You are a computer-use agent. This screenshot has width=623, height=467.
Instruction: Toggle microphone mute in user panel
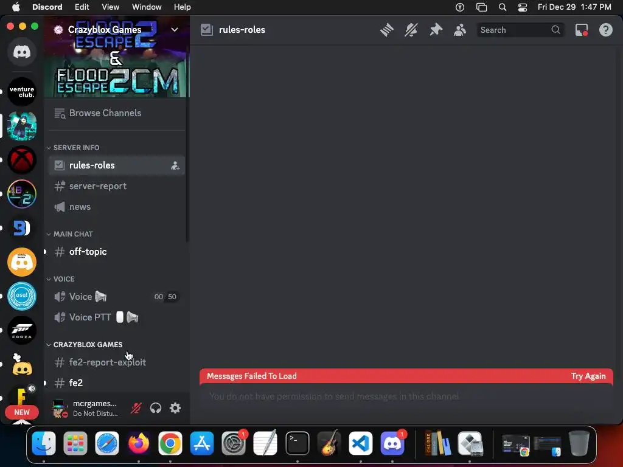click(136, 408)
